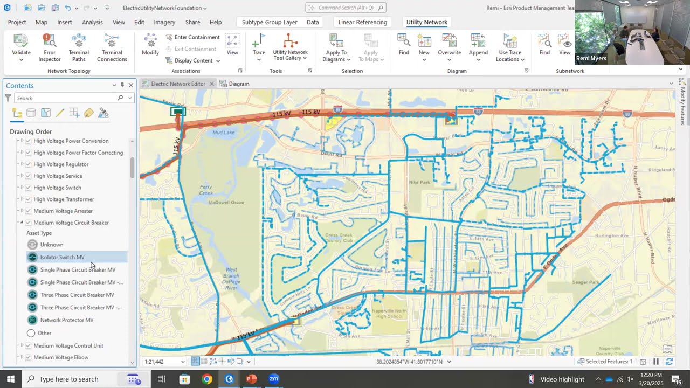Uncheck High Voltage Power Conversion layer

(29, 141)
